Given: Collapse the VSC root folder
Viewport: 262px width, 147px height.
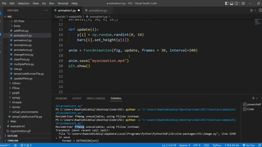Looking at the screenshot, I should 9,16.
